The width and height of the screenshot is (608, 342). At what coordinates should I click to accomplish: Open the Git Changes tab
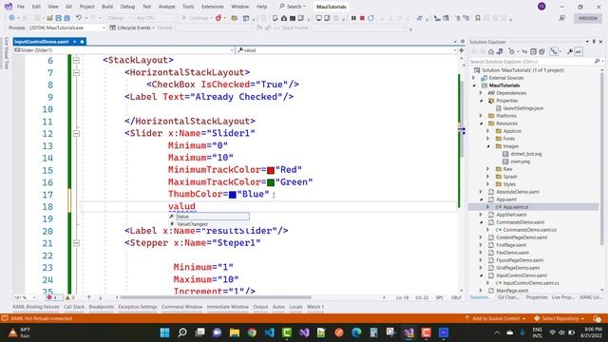(508, 297)
